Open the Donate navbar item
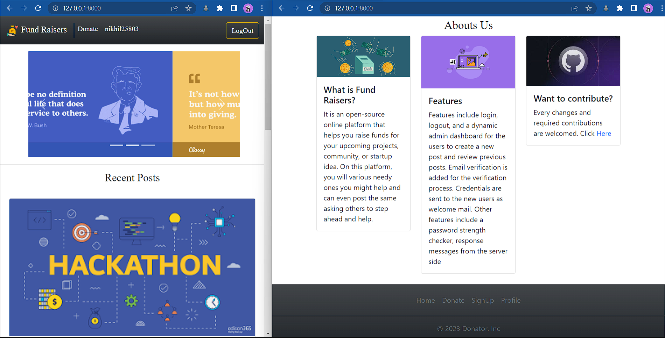The image size is (665, 338). coord(88,29)
